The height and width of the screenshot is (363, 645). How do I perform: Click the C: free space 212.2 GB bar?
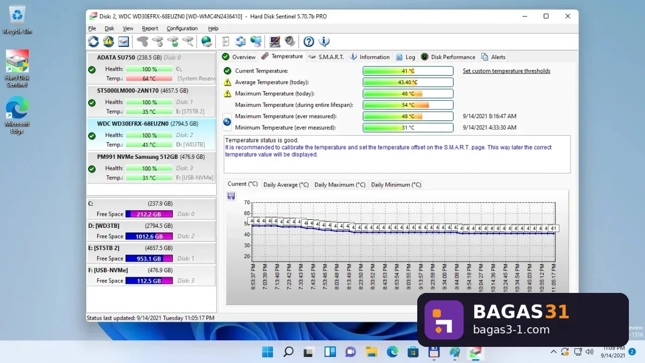(149, 214)
